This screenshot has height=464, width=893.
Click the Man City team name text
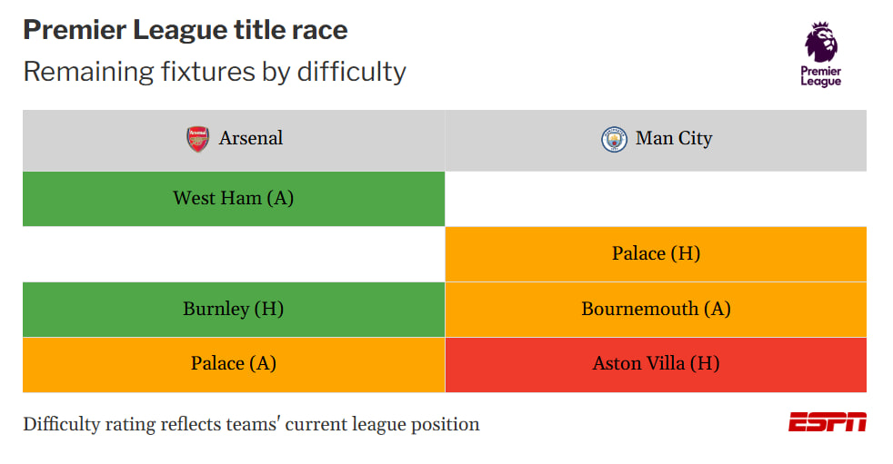coord(674,138)
